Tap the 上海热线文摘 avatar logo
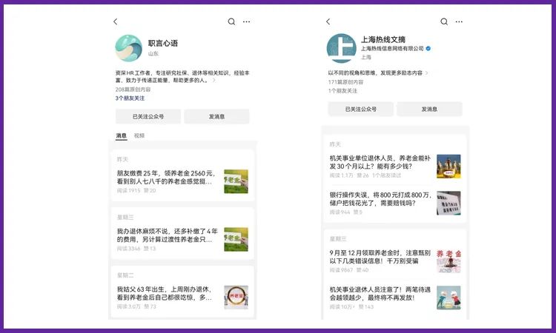The height and width of the screenshot is (333, 556). (x=342, y=48)
